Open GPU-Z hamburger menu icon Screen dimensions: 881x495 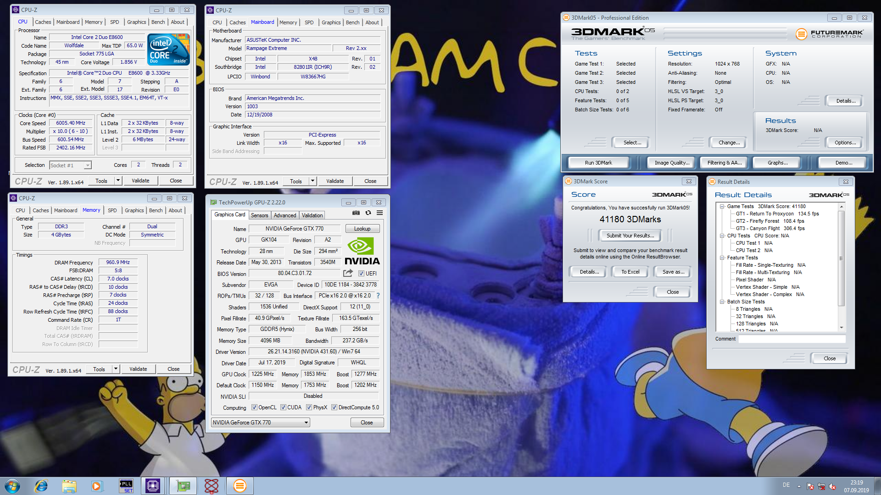tap(380, 213)
